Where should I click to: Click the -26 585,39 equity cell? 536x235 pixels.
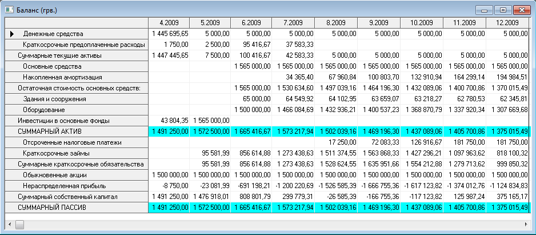(x=336, y=197)
